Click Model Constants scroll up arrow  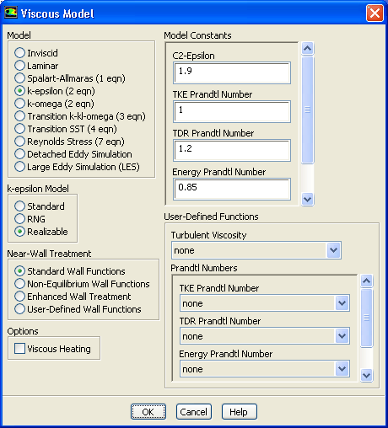pos(307,49)
